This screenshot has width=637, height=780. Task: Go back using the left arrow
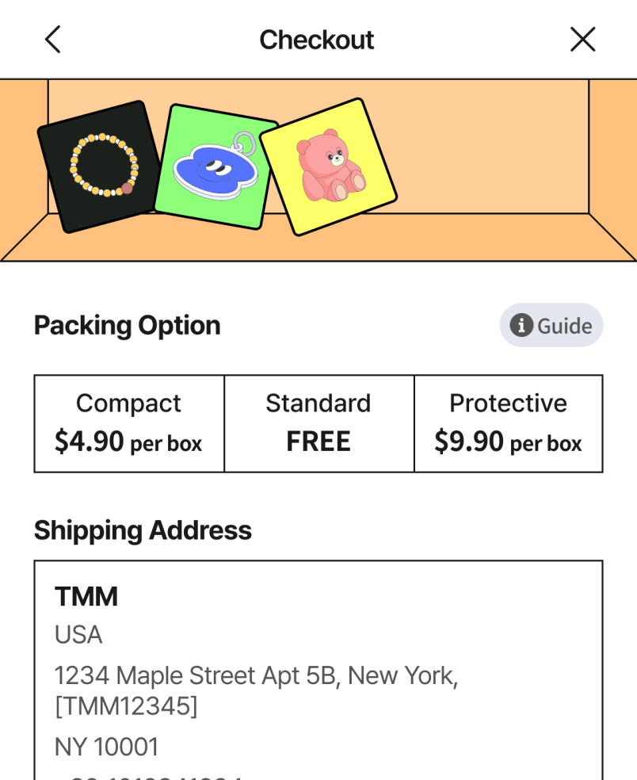pyautogui.click(x=53, y=40)
